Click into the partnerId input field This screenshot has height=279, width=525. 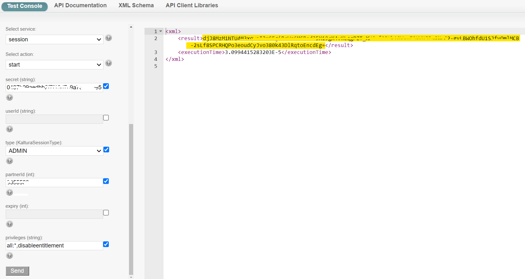tap(54, 182)
